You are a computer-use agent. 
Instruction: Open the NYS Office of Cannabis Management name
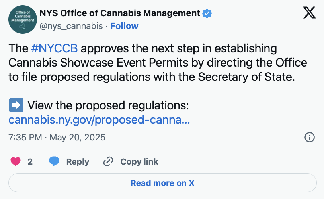click(x=119, y=13)
